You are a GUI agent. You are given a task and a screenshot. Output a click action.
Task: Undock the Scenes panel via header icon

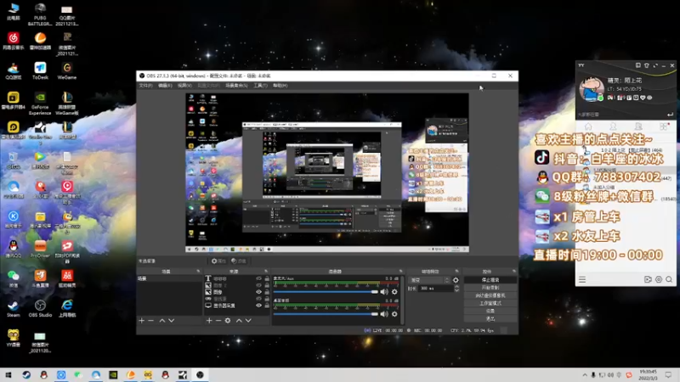point(198,271)
